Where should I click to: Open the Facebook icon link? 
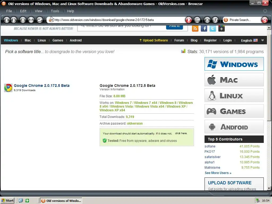(204, 28)
